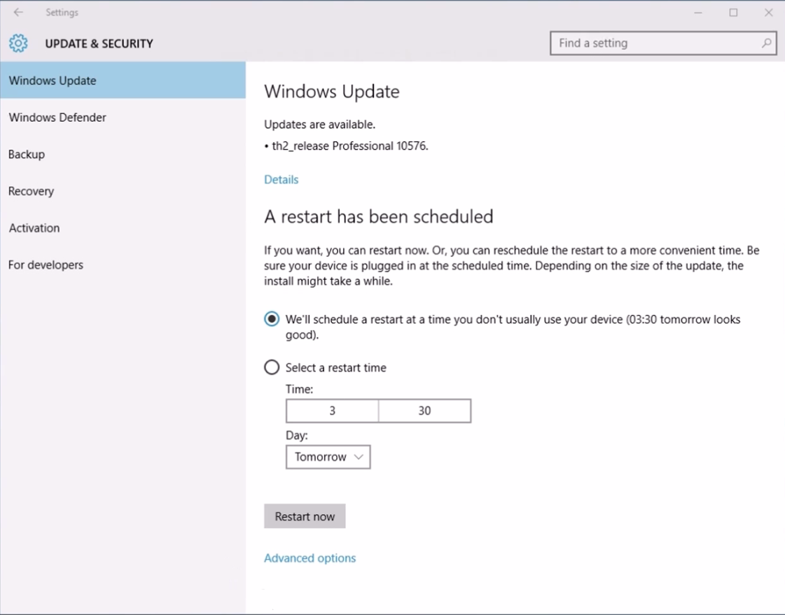Minimize the Settings window
This screenshot has height=615, width=785.
click(698, 13)
